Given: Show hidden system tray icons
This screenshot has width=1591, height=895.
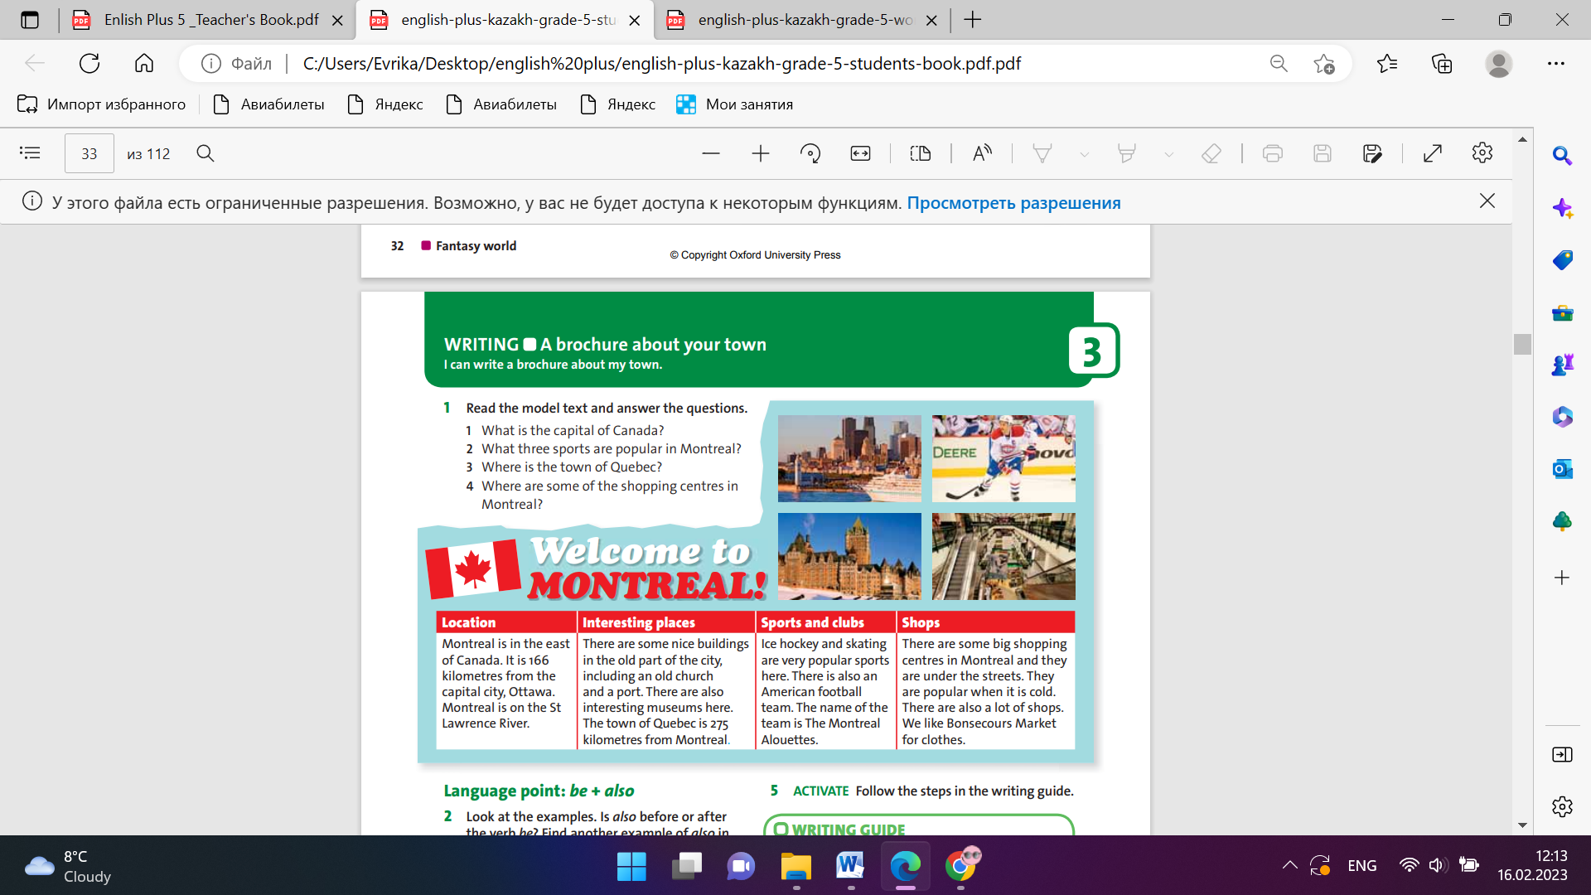Looking at the screenshot, I should [1289, 865].
